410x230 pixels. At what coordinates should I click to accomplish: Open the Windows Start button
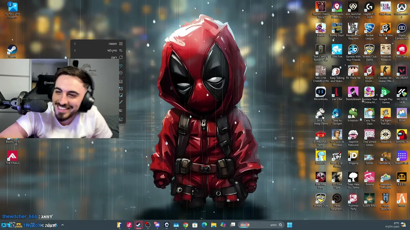point(290,225)
